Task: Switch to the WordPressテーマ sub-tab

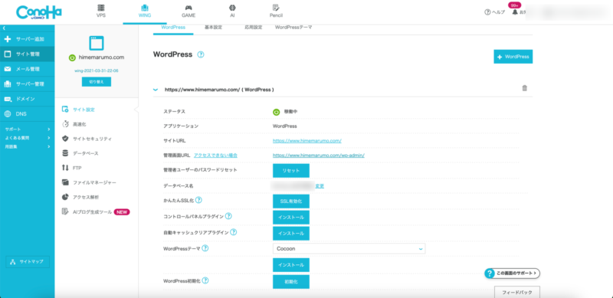Action: [x=293, y=28]
